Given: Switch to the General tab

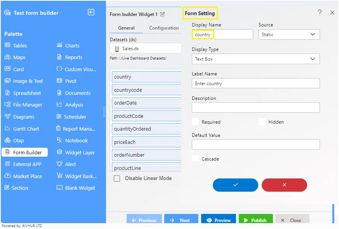Looking at the screenshot, I should click(126, 28).
